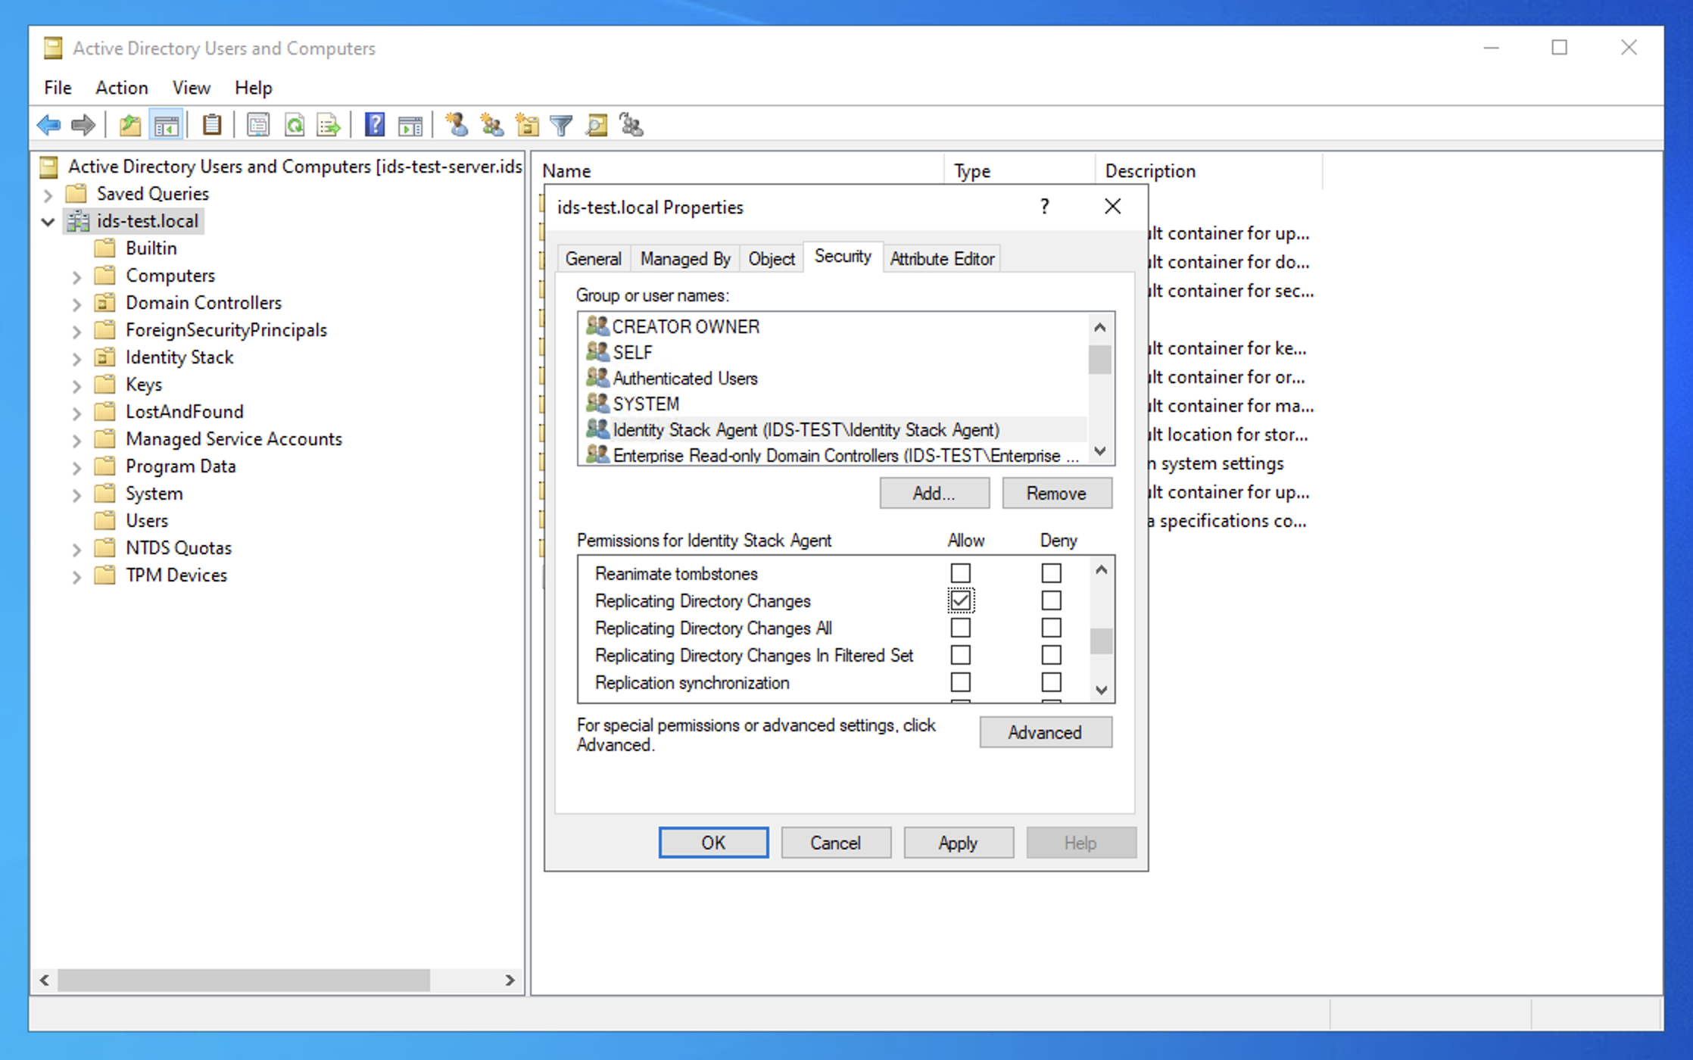Click the Create new group icon

click(x=492, y=125)
